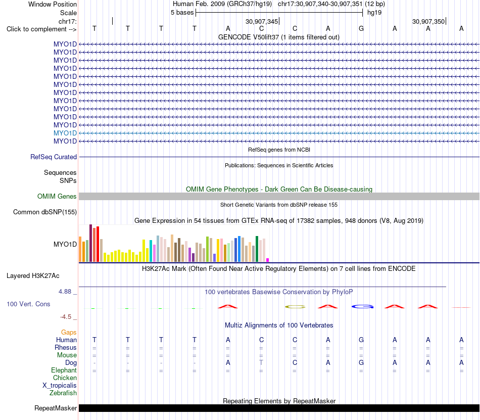This screenshot has height=420, width=480.
Task: Click the hg19 label beside the scale bar
Action: [374, 13]
